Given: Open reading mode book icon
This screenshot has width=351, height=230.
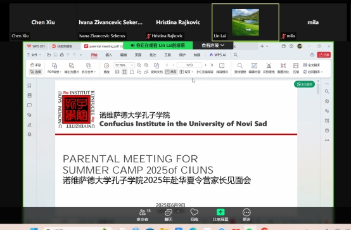Looking at the screenshot, I should pyautogui.click(x=222, y=68).
